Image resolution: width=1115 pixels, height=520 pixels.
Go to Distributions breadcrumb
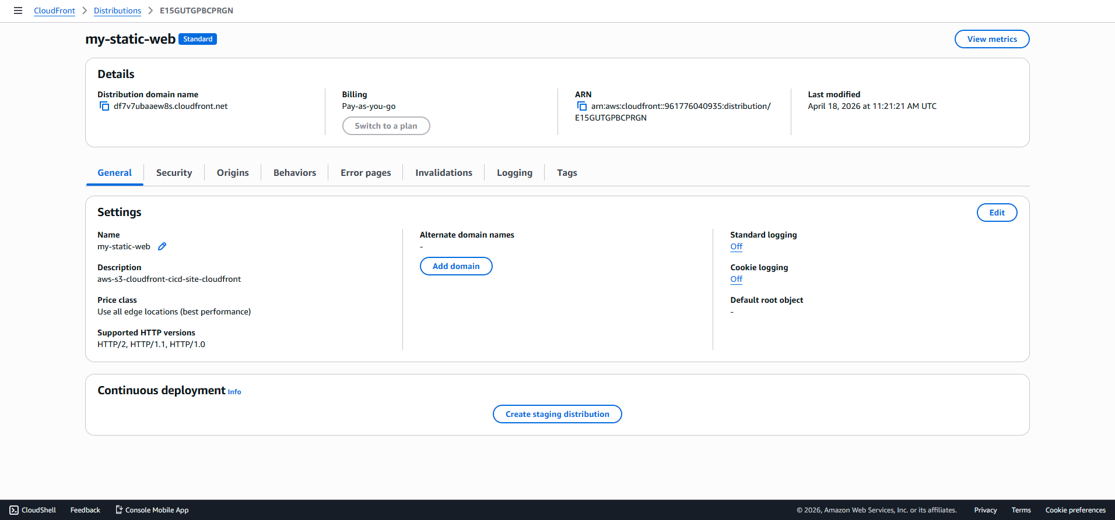pyautogui.click(x=117, y=10)
